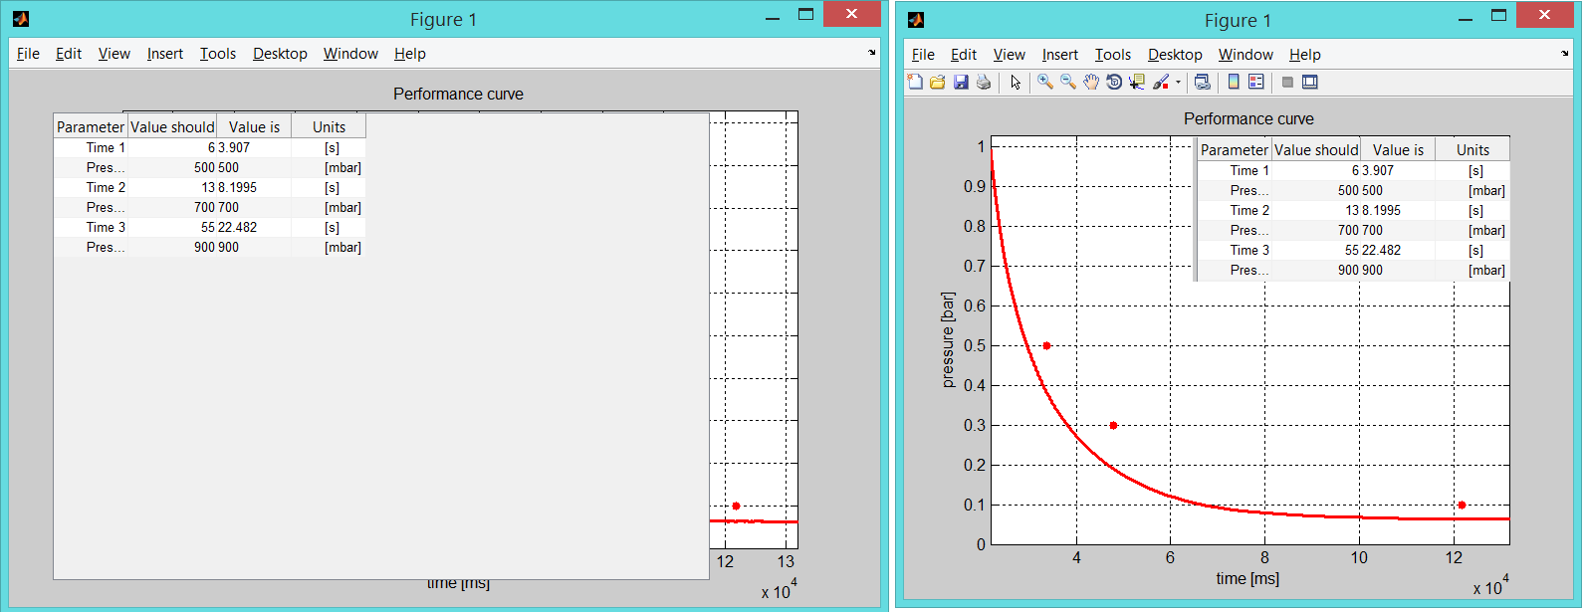This screenshot has width=1585, height=612.
Task: Click the Open File folder icon
Action: click(x=938, y=83)
